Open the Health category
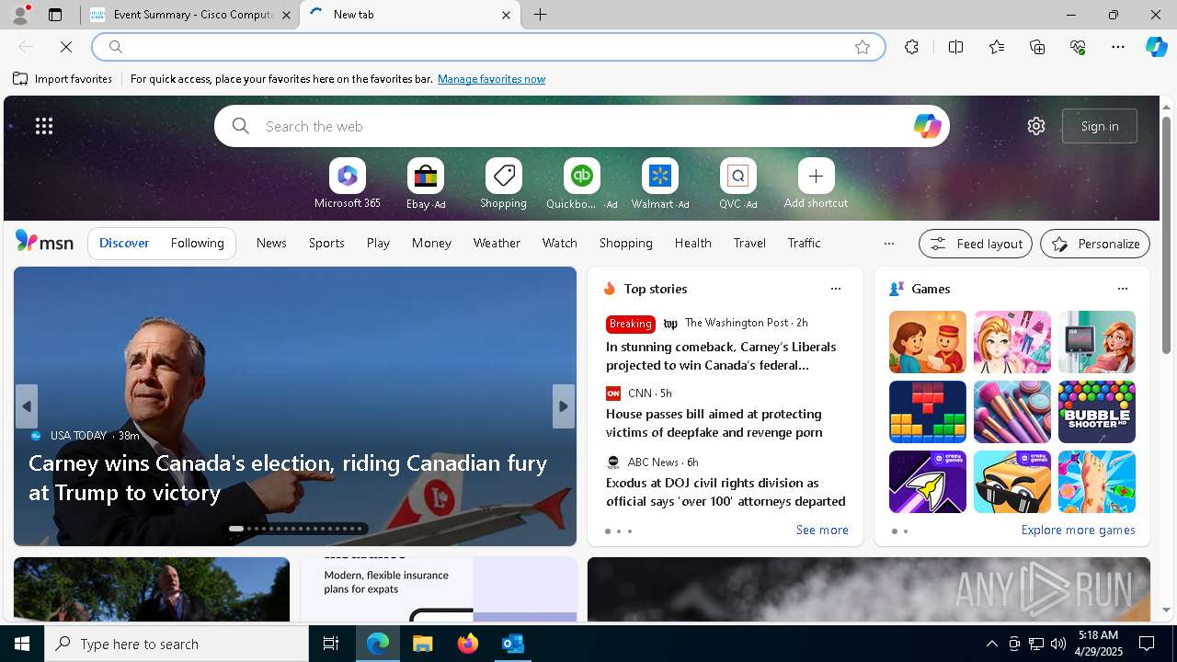This screenshot has height=662, width=1177. (x=692, y=243)
